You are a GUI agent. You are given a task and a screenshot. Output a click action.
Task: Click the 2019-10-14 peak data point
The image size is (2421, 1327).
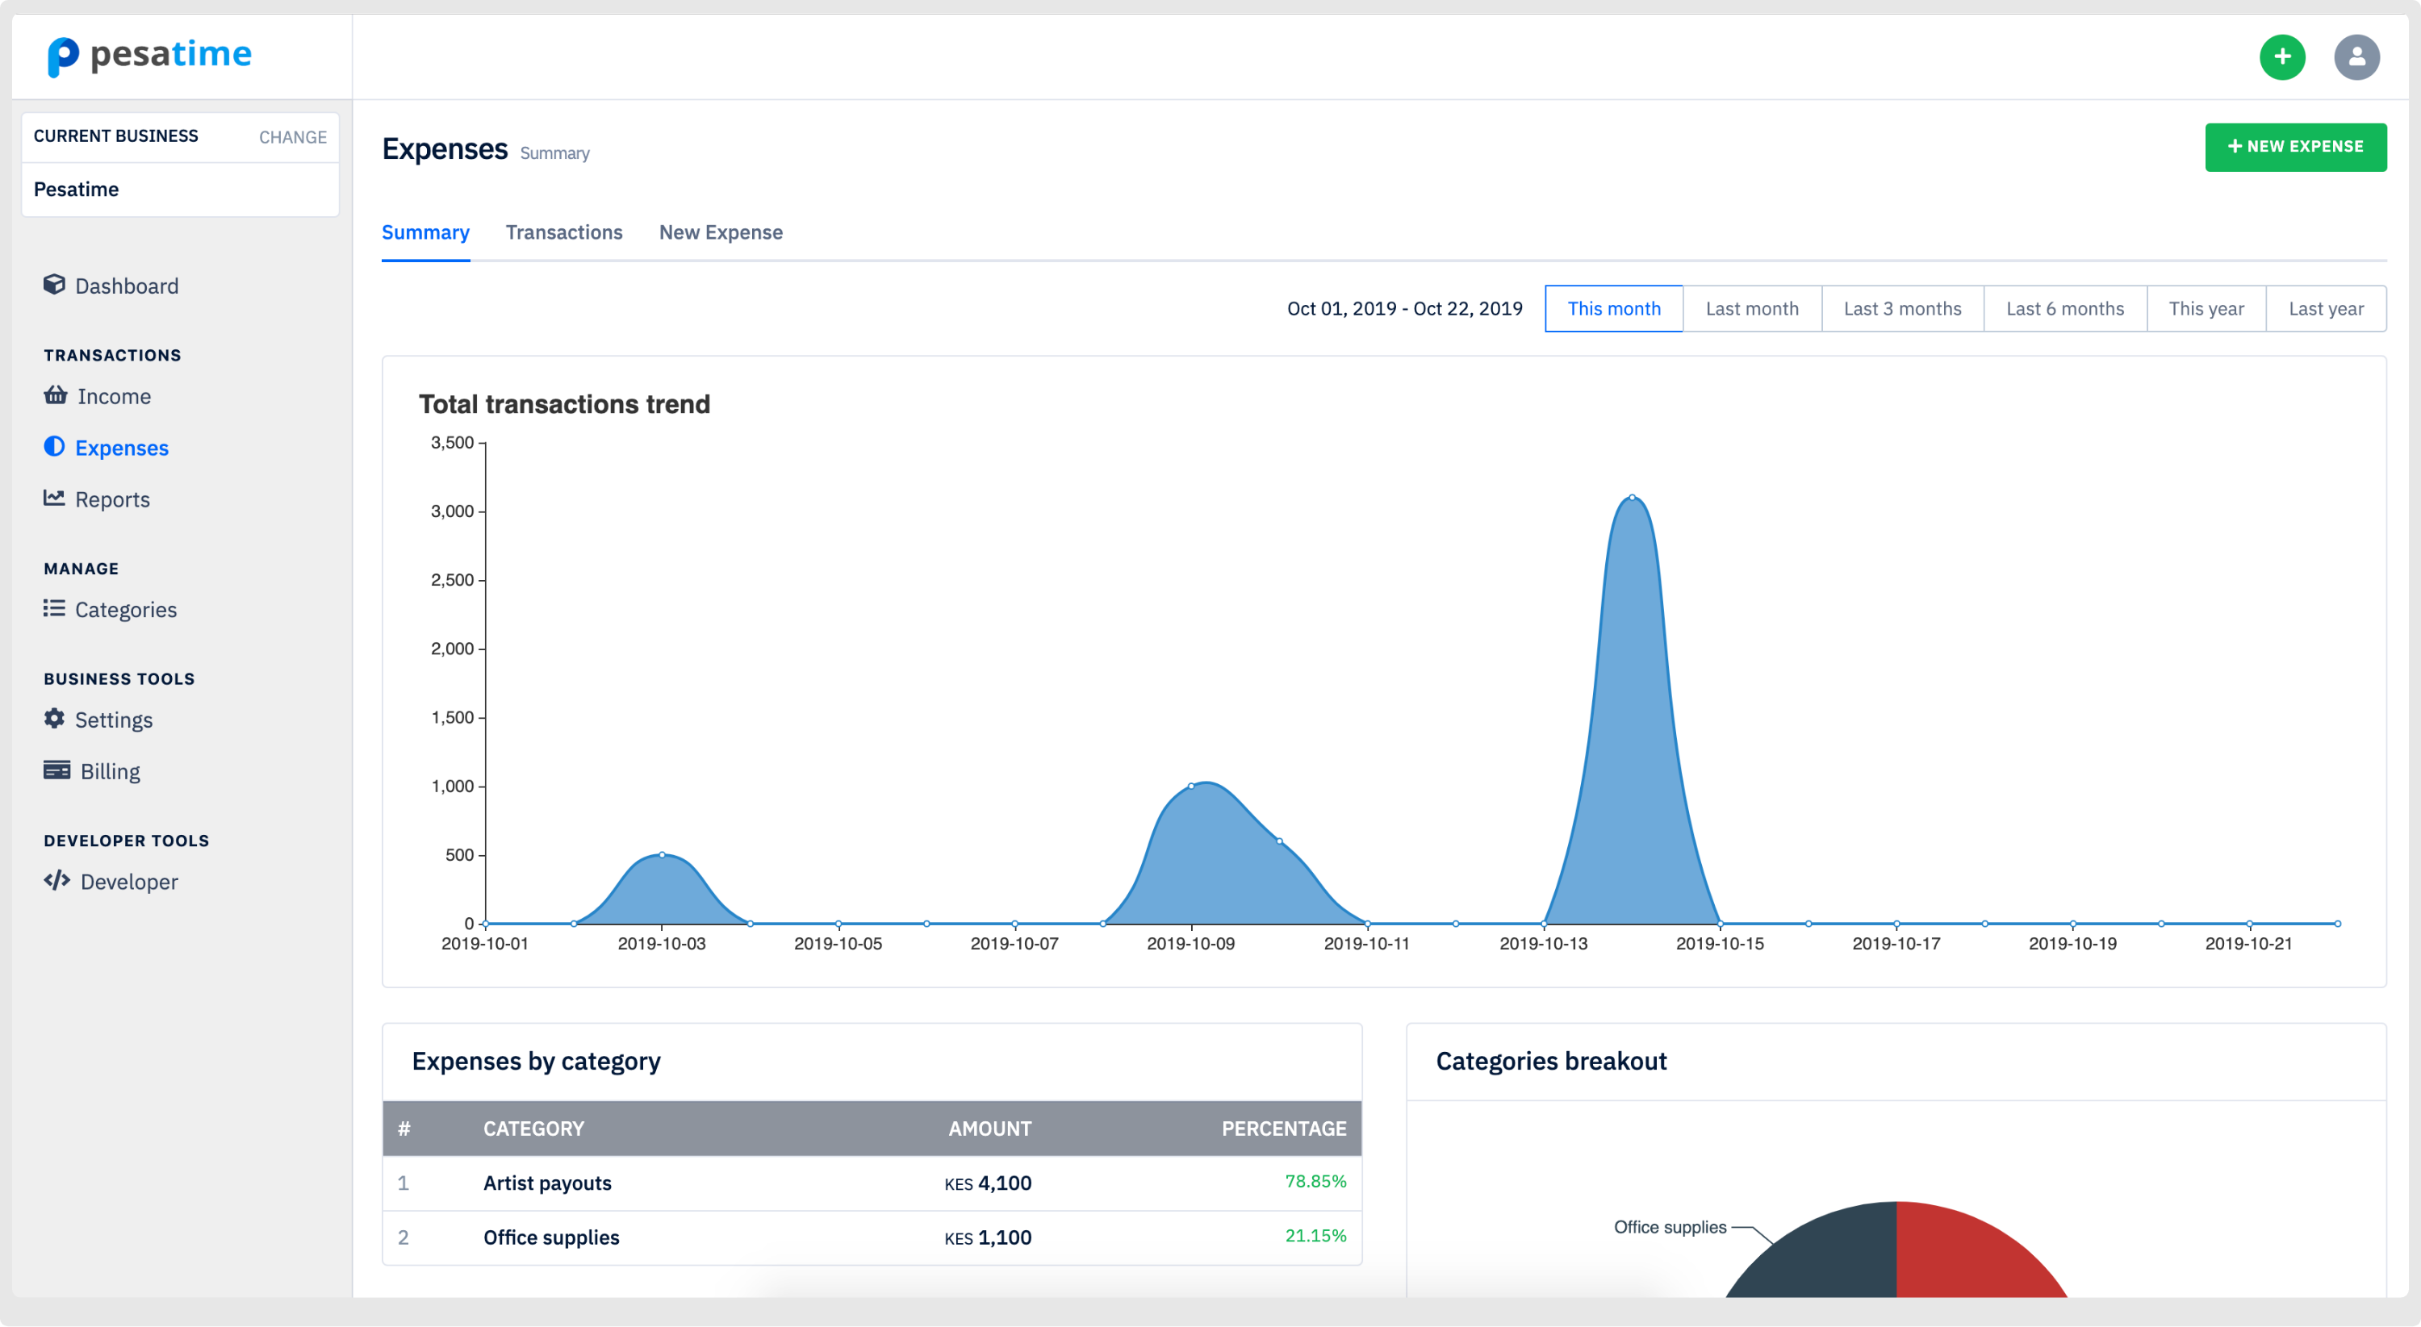(1632, 498)
